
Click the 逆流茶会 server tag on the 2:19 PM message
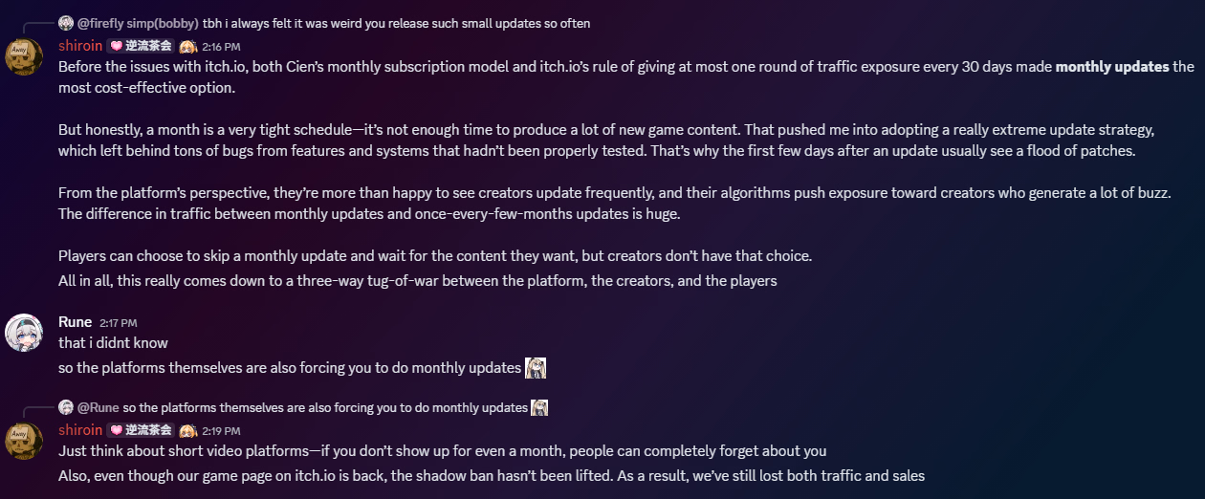click(x=141, y=430)
